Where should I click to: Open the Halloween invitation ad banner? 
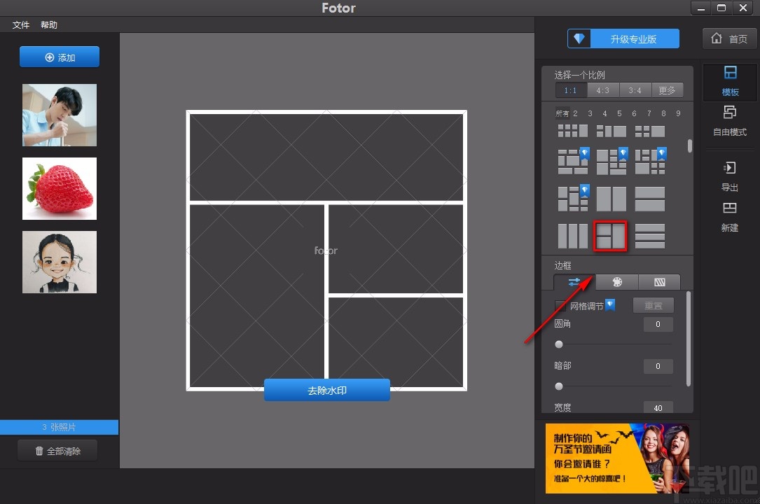pyautogui.click(x=617, y=458)
